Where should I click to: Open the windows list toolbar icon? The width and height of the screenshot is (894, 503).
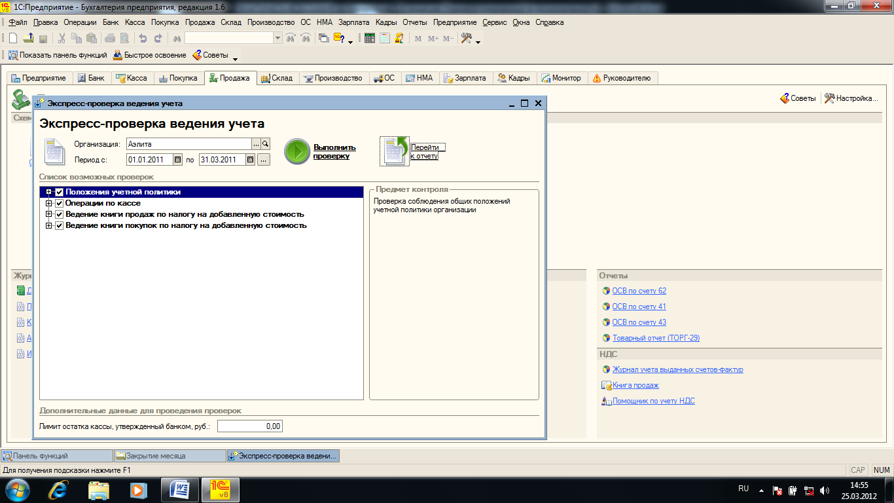(323, 39)
